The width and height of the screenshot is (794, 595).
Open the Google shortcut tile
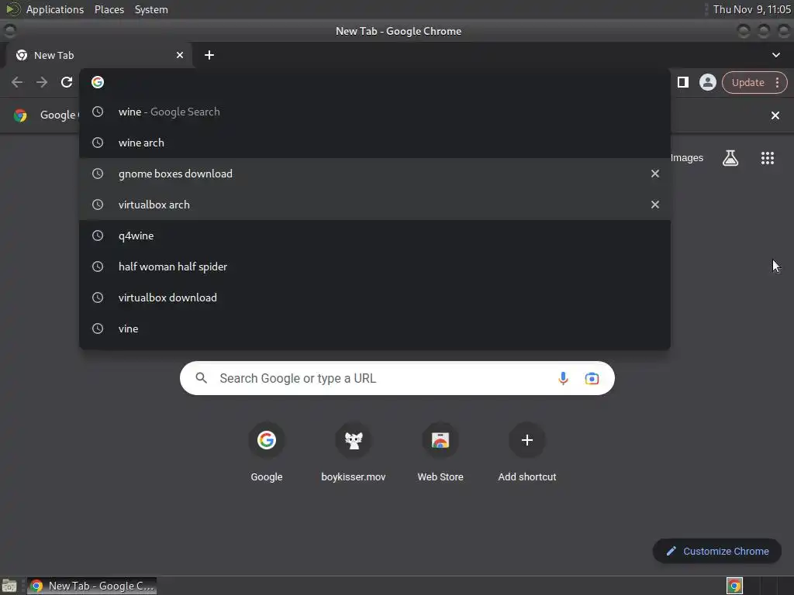tap(267, 452)
